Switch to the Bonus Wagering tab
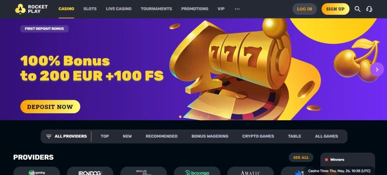The height and width of the screenshot is (175, 387). click(x=210, y=136)
